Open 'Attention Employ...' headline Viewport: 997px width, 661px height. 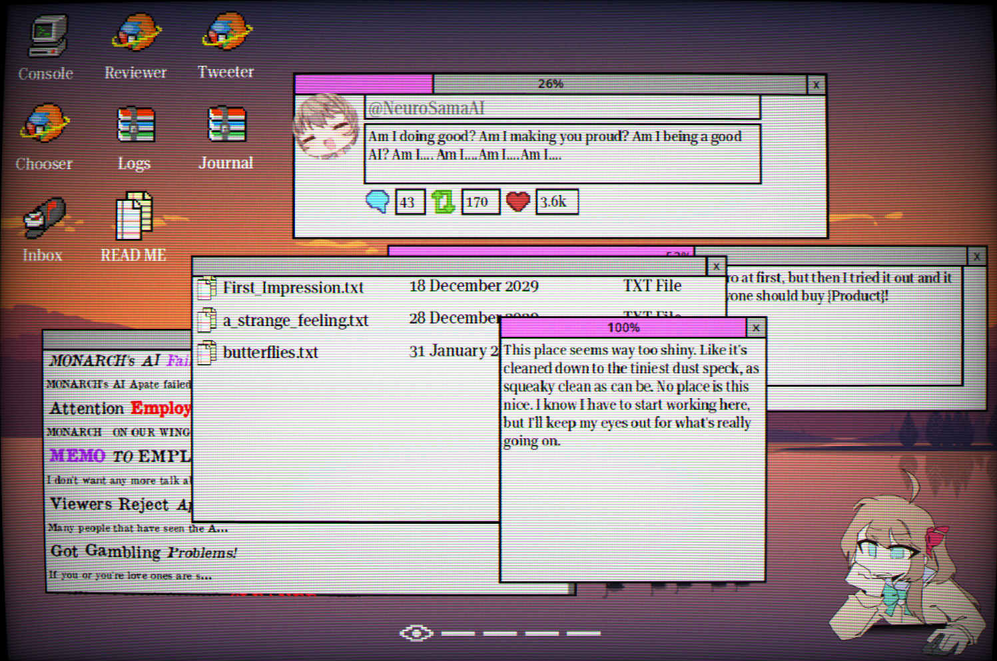coord(121,408)
